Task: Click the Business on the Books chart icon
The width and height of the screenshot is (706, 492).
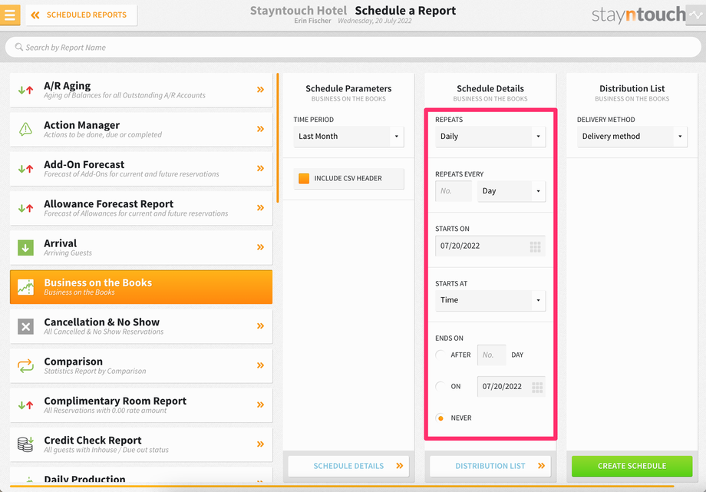Action: (25, 287)
